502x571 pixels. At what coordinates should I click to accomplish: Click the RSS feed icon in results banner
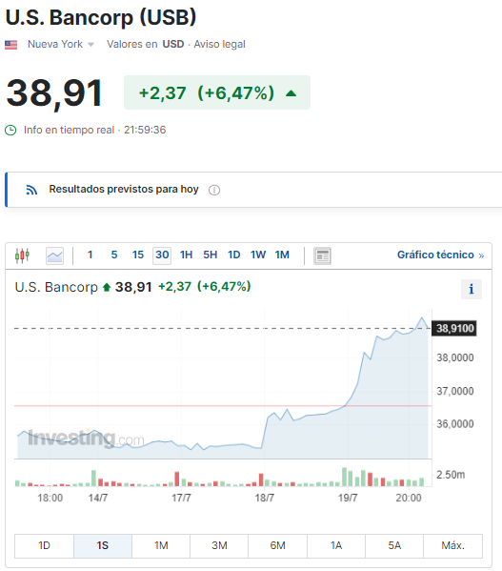[31, 190]
